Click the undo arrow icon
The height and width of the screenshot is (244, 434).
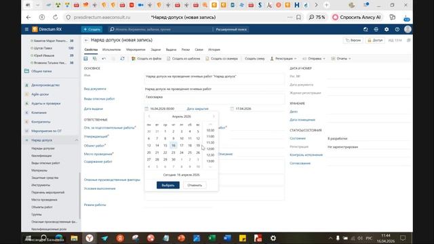point(104,59)
